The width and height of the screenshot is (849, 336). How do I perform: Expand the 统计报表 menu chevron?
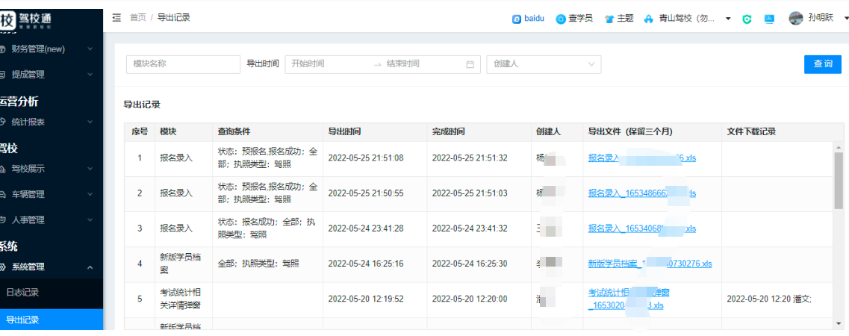90,122
